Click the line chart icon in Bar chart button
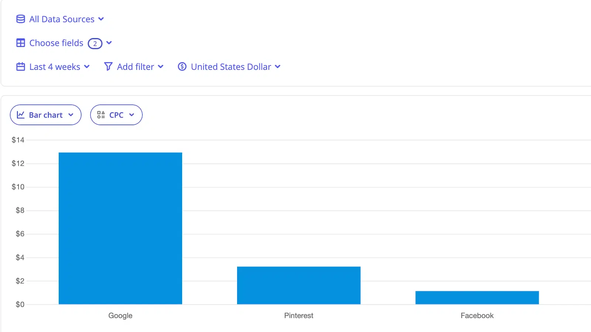Screen dimensions: 591x332 point(21,115)
